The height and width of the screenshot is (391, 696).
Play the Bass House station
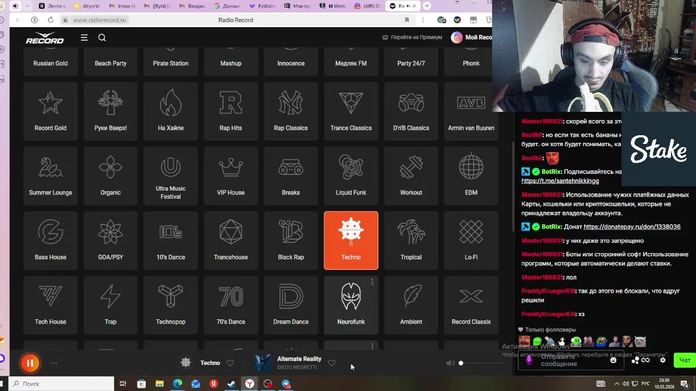coord(51,240)
